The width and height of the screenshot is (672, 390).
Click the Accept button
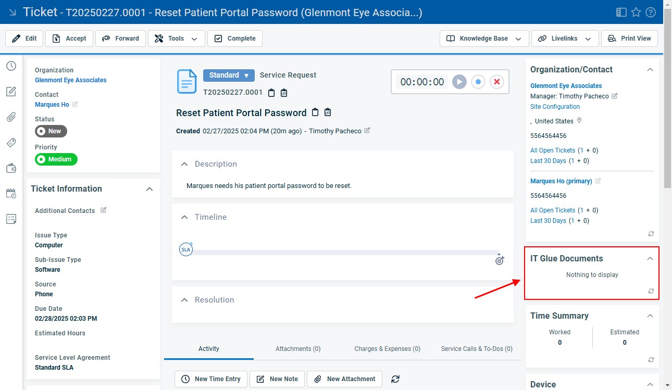(69, 39)
